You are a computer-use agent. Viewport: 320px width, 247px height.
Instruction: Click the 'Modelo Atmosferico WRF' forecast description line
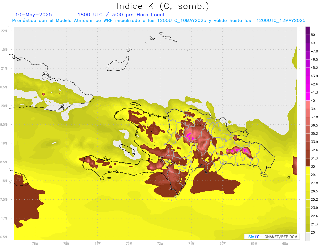(x=159, y=20)
